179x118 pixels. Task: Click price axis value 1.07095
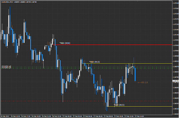pos(176,40)
